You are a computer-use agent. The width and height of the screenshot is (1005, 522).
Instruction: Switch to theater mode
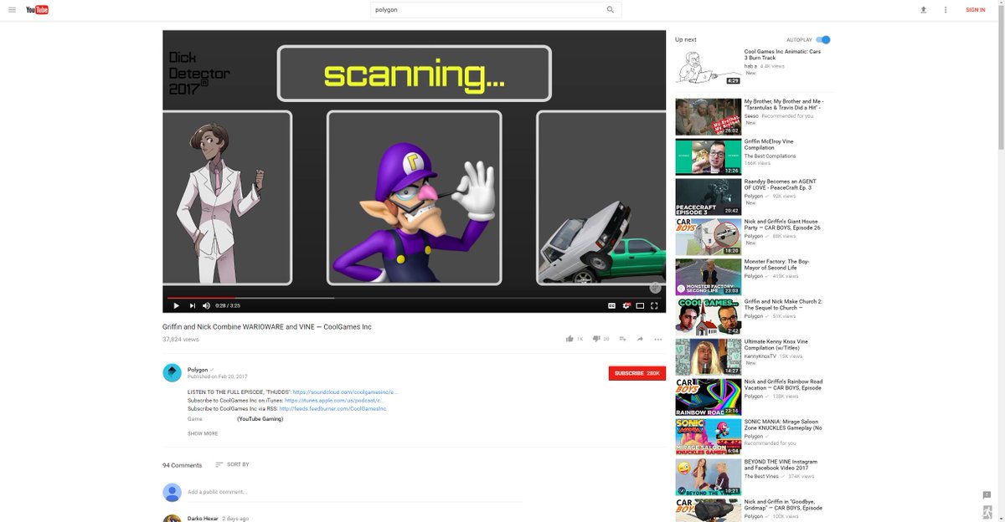click(640, 306)
